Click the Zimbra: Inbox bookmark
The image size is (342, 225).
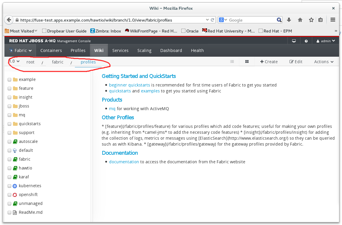[x=106, y=31]
